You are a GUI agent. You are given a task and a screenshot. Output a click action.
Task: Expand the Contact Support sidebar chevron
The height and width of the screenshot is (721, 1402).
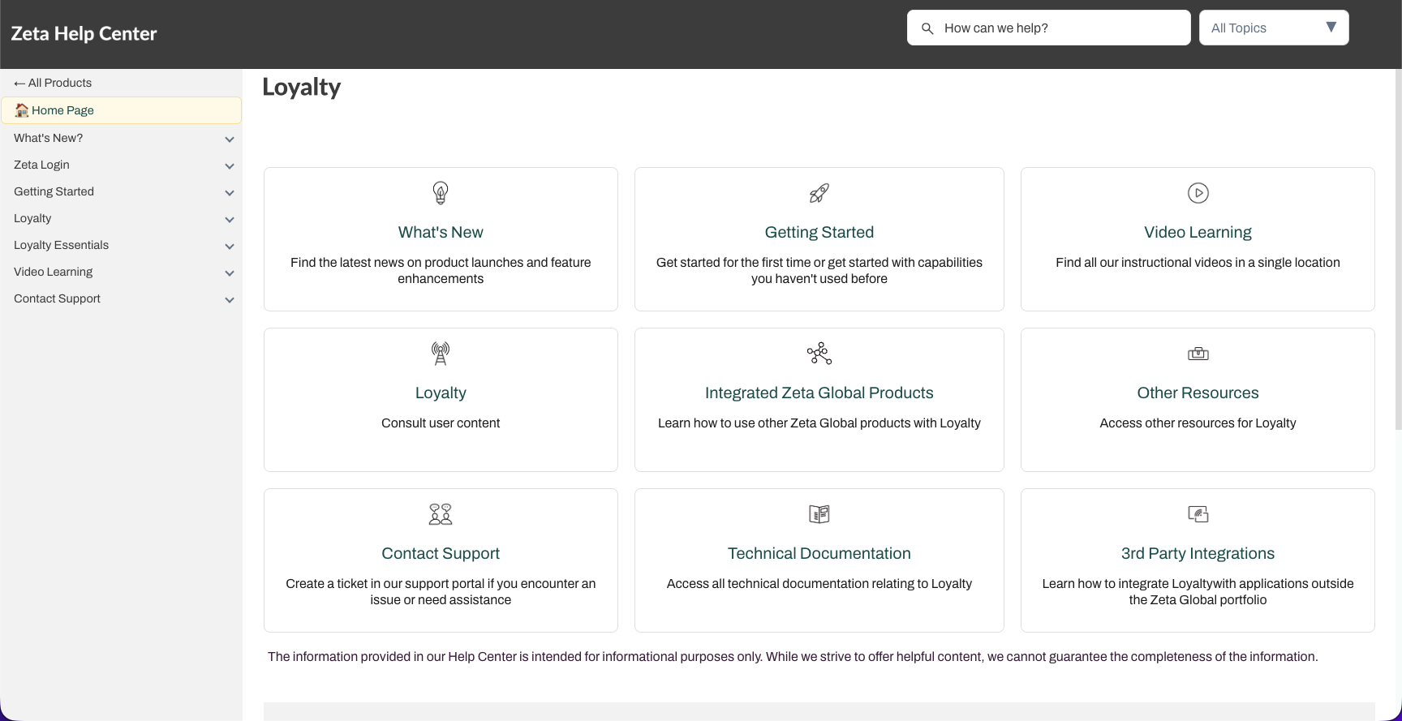click(230, 300)
